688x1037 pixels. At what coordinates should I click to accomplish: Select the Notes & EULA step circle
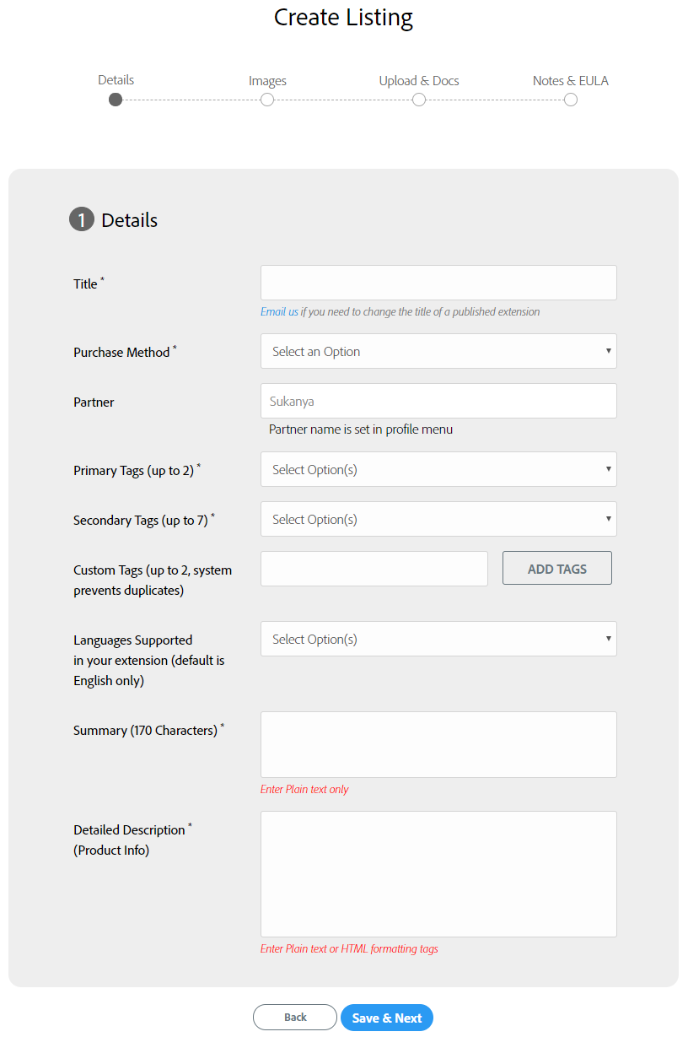coord(571,99)
